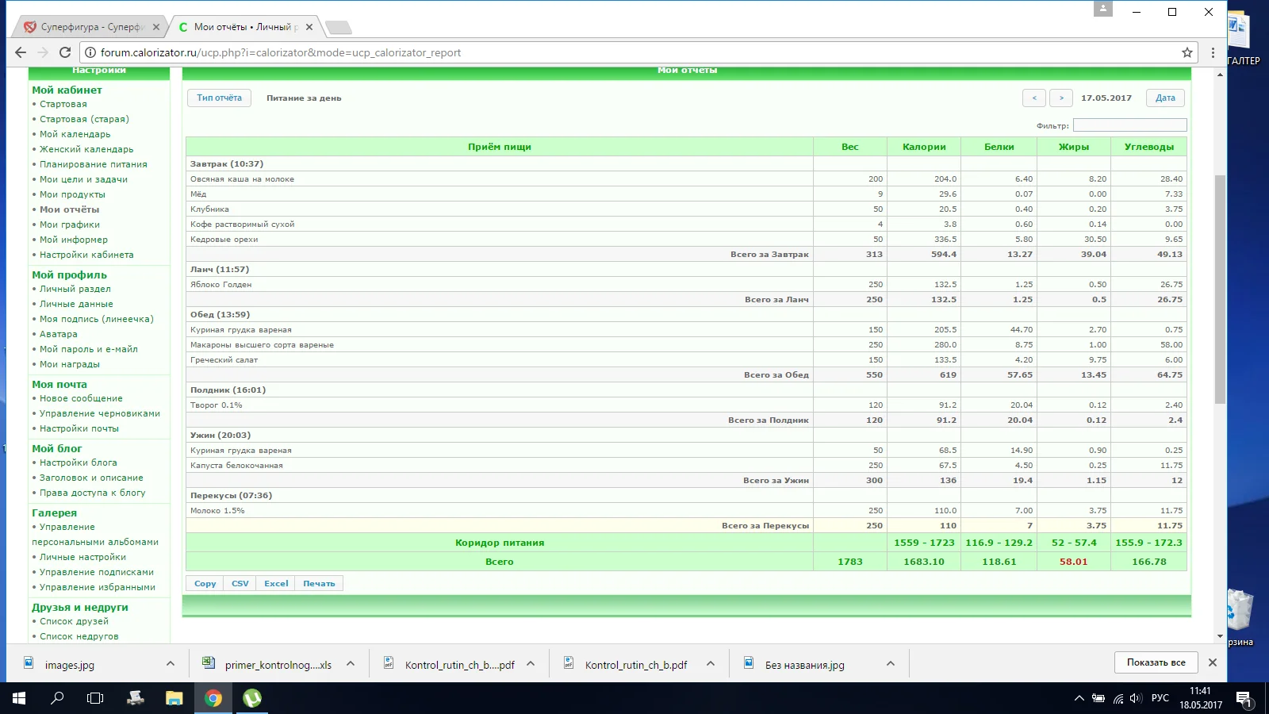Open Планирование питания link
The width and height of the screenshot is (1269, 714).
pos(94,164)
